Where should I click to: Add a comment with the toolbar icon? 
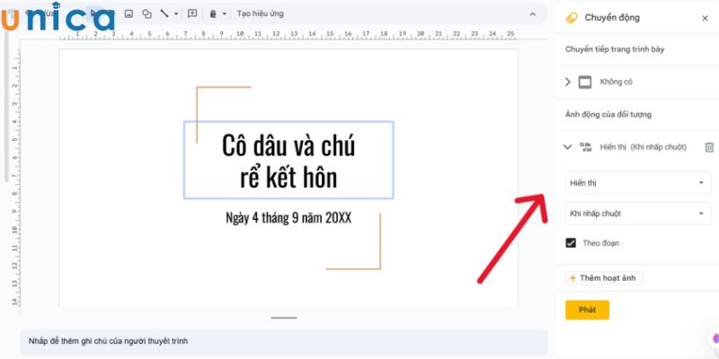click(x=192, y=13)
